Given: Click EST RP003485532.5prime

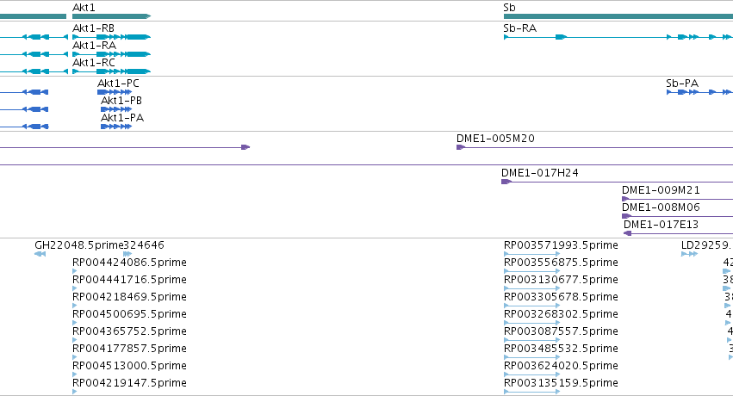Looking at the screenshot, I should [561, 349].
